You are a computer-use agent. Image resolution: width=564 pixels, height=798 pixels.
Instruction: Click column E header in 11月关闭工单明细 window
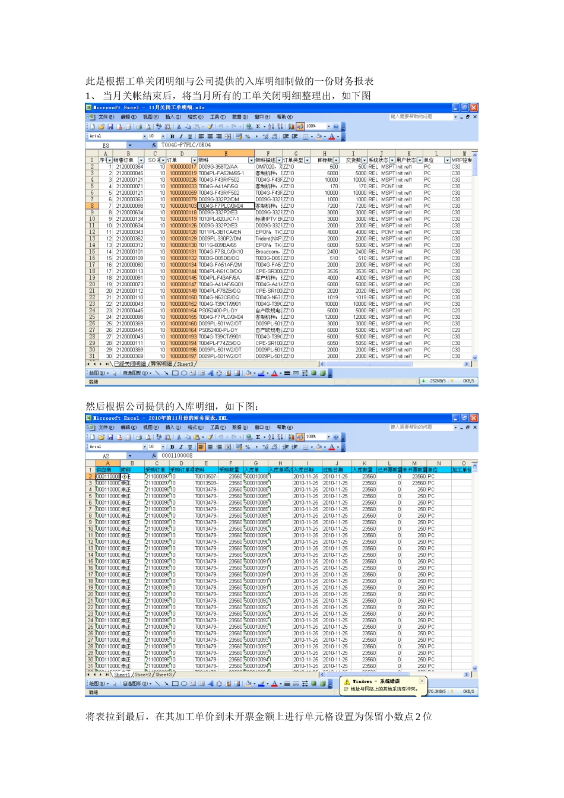[226, 153]
